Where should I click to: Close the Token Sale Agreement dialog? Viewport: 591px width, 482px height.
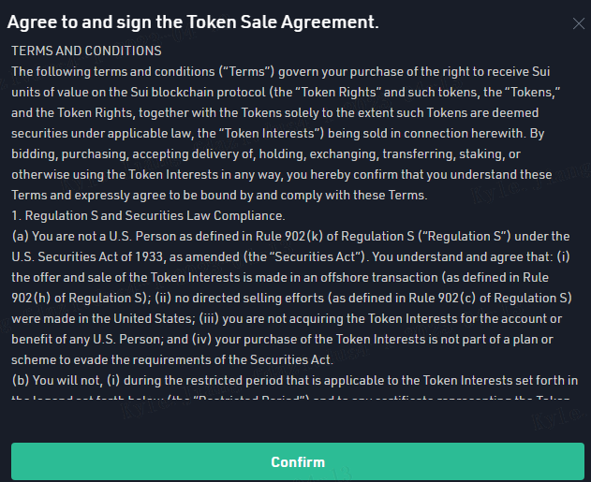pyautogui.click(x=578, y=23)
